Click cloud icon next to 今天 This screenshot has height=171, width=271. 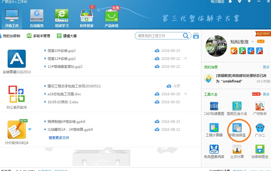(169, 86)
